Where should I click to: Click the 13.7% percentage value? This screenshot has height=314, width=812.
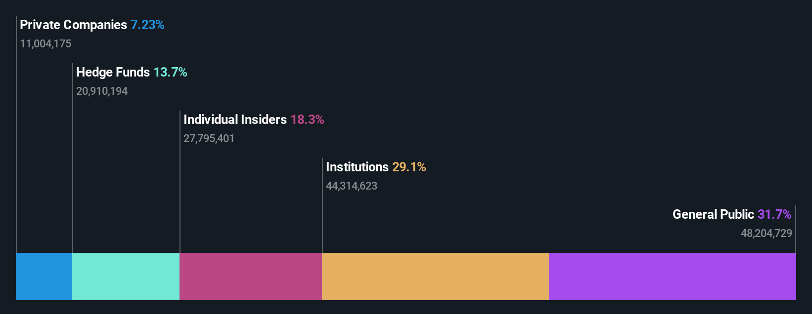pos(170,72)
